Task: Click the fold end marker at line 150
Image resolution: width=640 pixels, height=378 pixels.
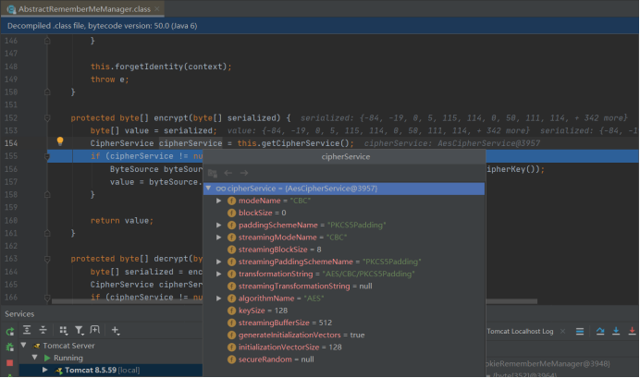Action: tap(47, 92)
